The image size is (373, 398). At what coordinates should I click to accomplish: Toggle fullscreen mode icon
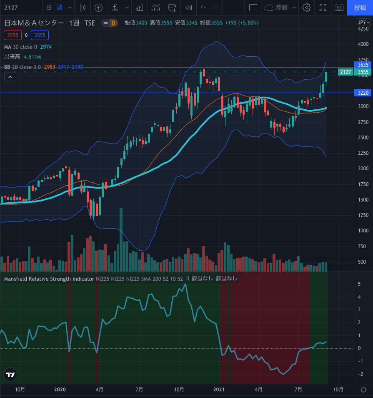click(323, 8)
